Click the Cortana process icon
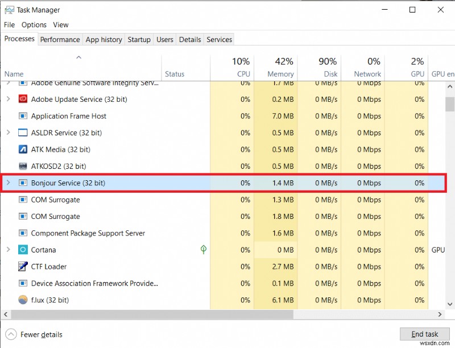Viewport: 455px width, 348px height. [x=23, y=250]
